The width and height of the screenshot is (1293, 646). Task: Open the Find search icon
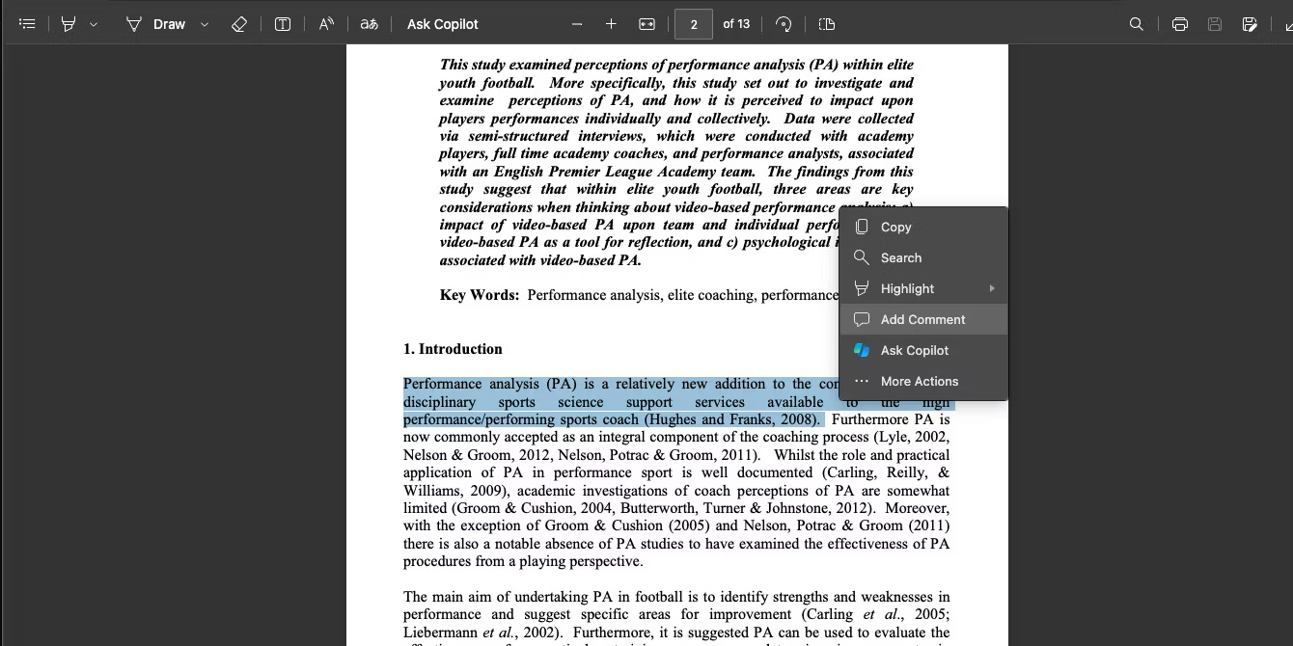(1137, 24)
